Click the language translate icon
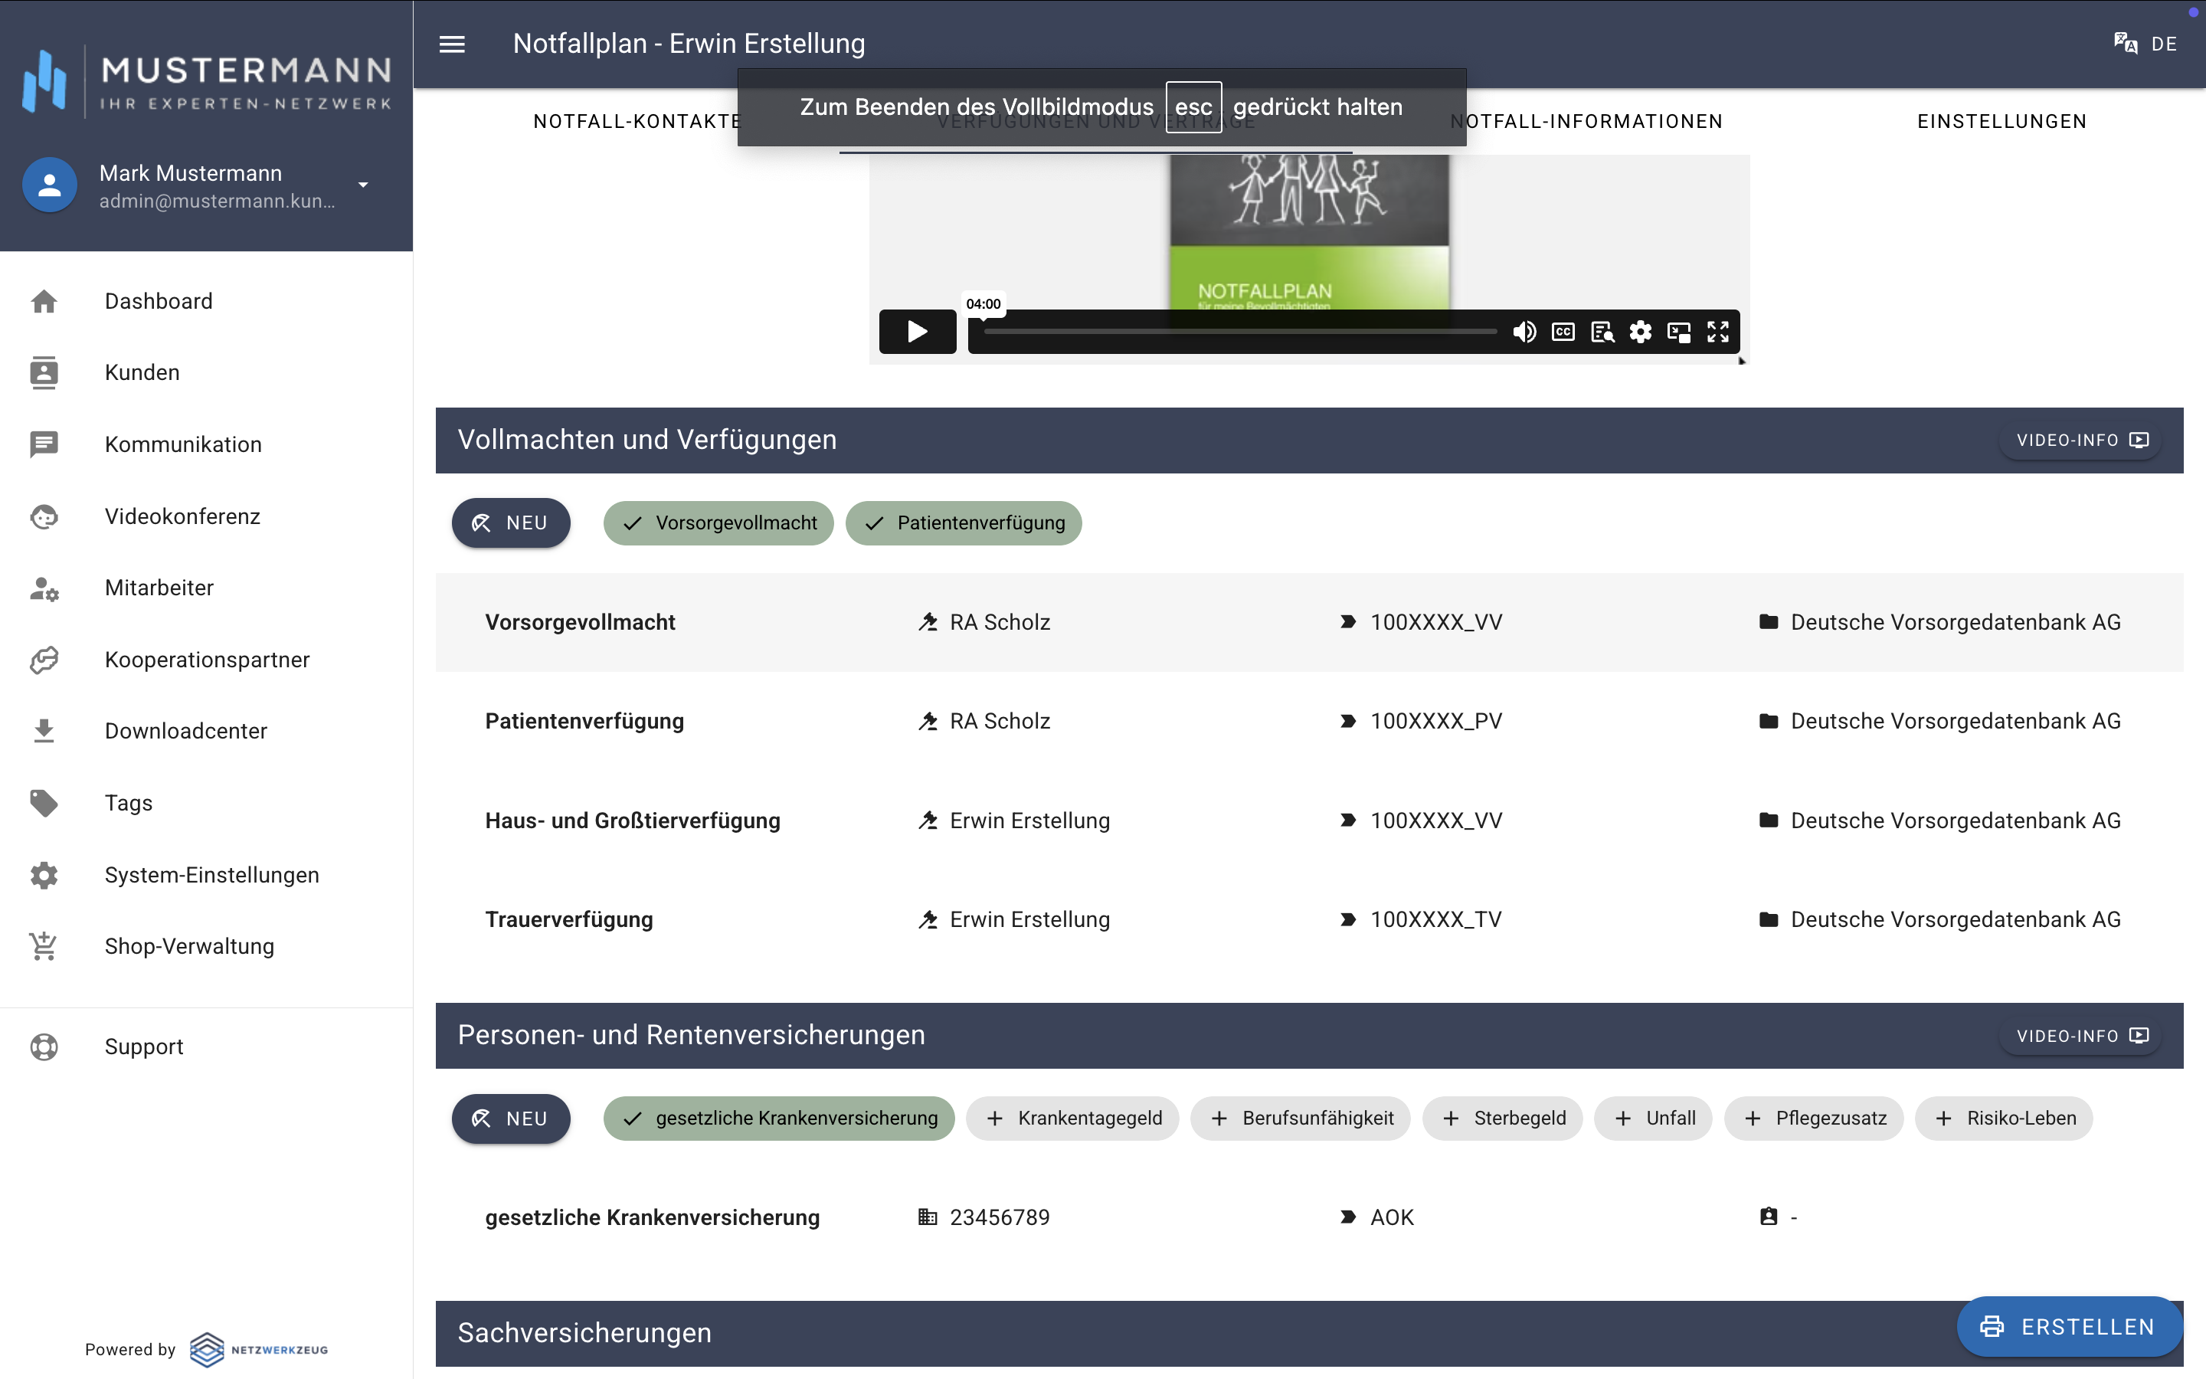The image size is (2206, 1379). (x=2125, y=44)
